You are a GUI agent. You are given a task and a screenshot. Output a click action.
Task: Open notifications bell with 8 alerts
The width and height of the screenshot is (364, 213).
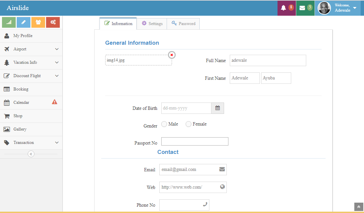[287, 8]
